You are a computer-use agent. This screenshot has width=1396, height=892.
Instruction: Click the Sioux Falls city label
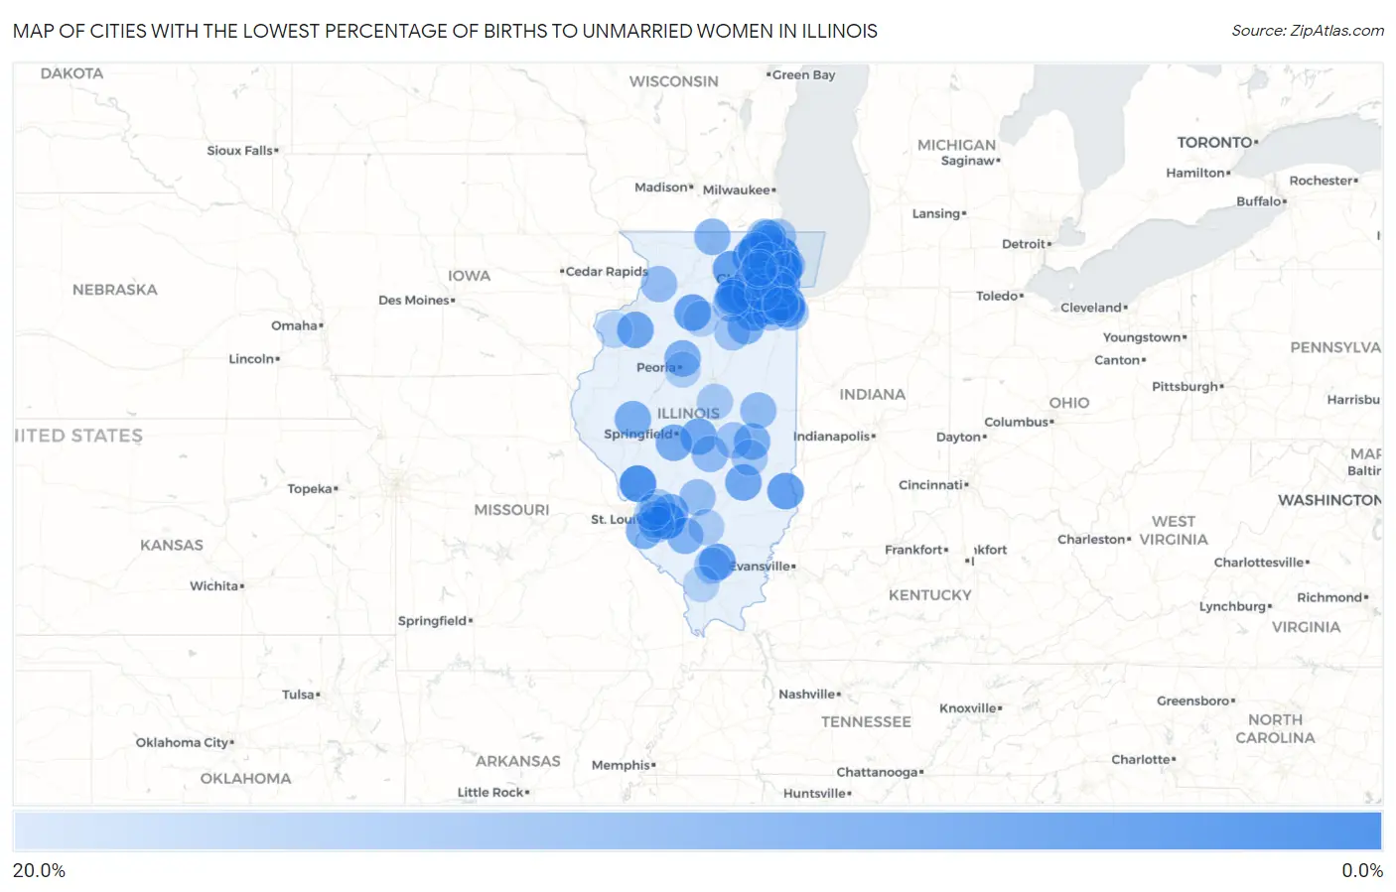pos(242,150)
